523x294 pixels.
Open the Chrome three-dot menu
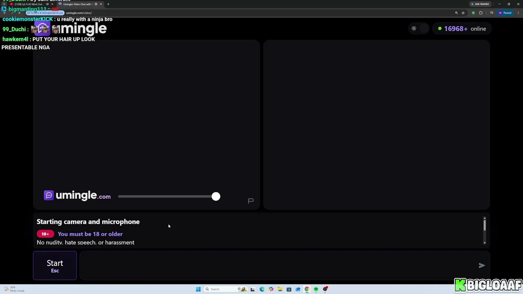(x=518, y=13)
